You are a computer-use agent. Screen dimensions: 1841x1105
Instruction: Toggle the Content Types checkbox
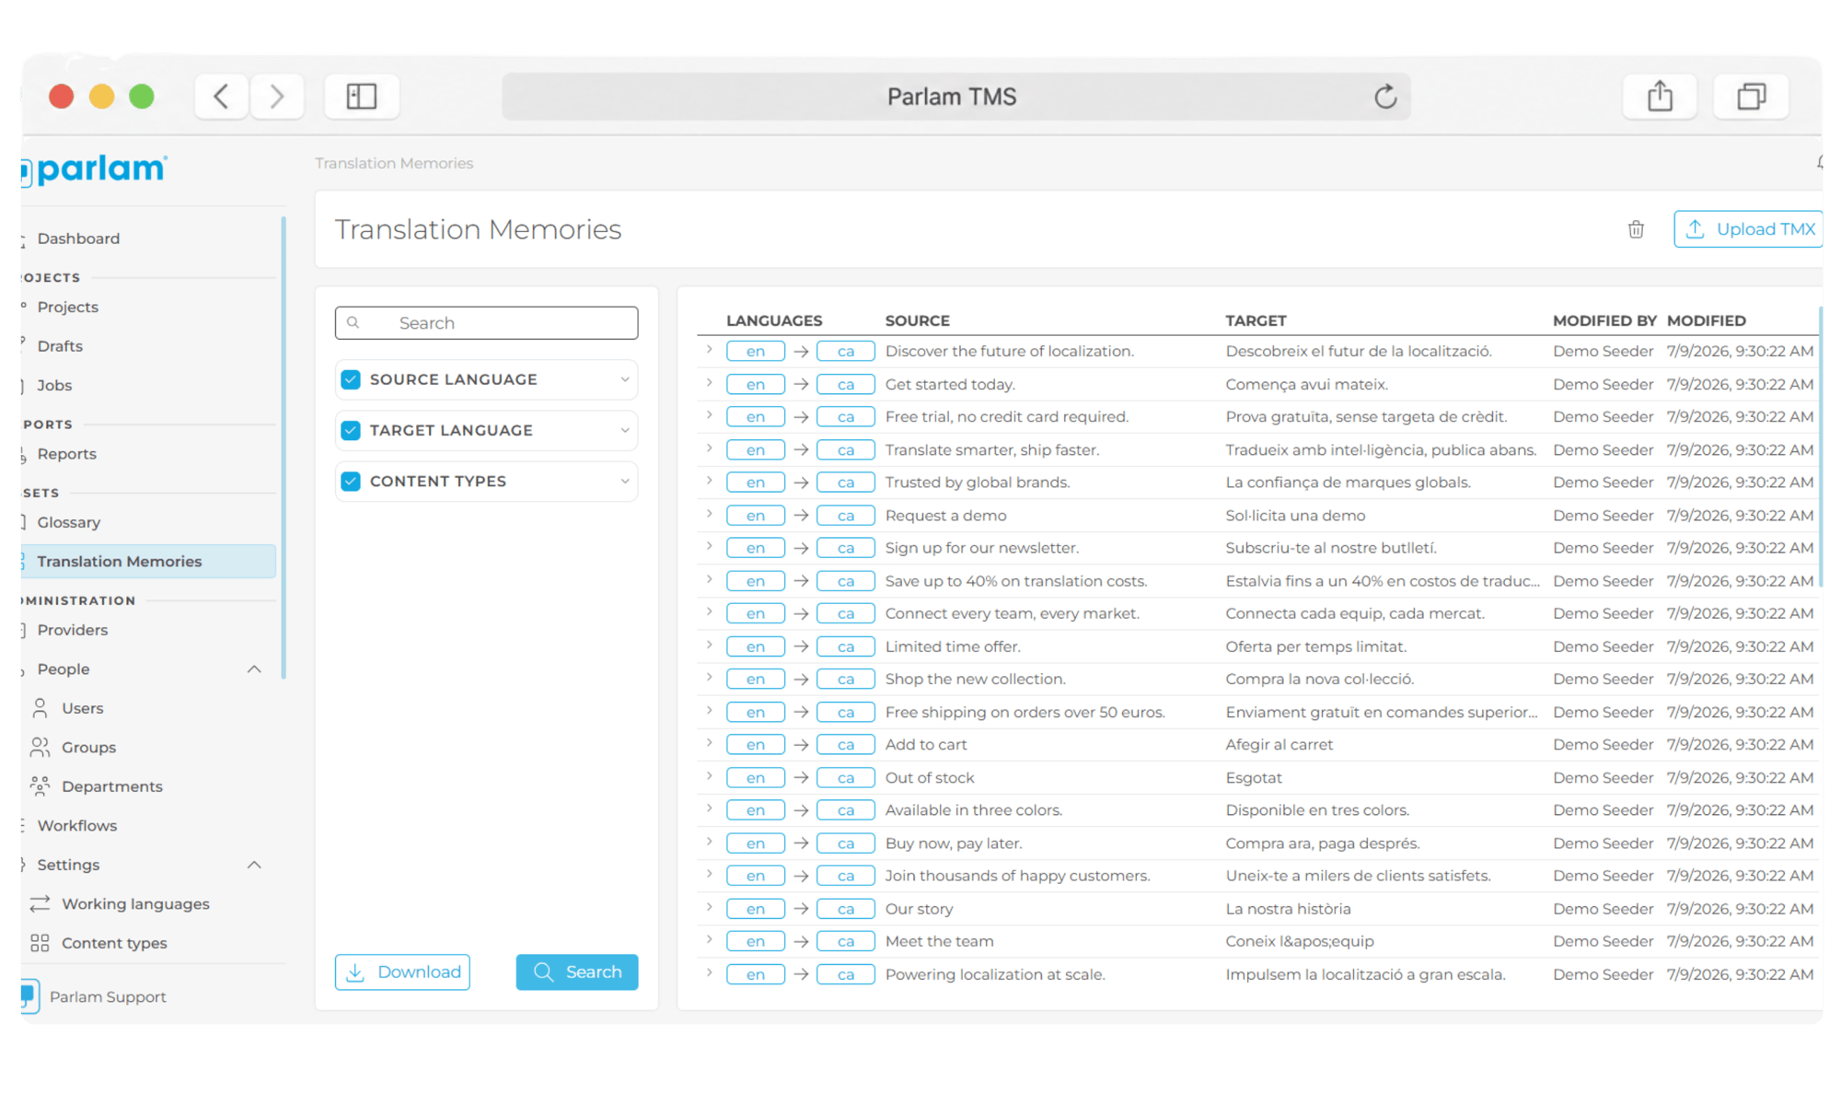(351, 481)
